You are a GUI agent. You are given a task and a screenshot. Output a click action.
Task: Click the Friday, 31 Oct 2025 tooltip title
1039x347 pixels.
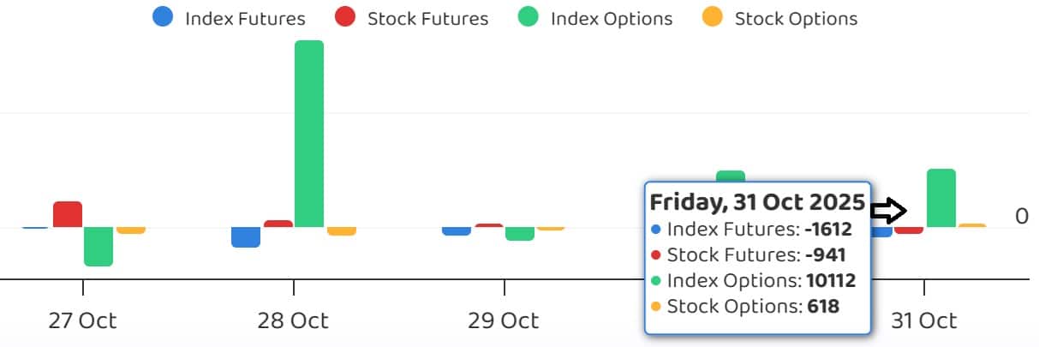pyautogui.click(x=758, y=203)
